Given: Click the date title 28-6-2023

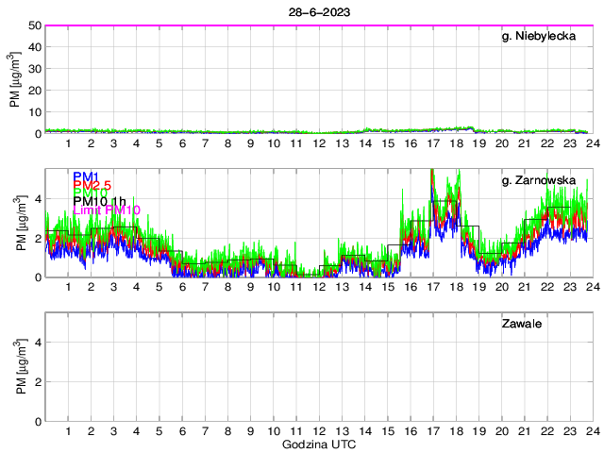Looking at the screenshot, I should click(316, 10).
